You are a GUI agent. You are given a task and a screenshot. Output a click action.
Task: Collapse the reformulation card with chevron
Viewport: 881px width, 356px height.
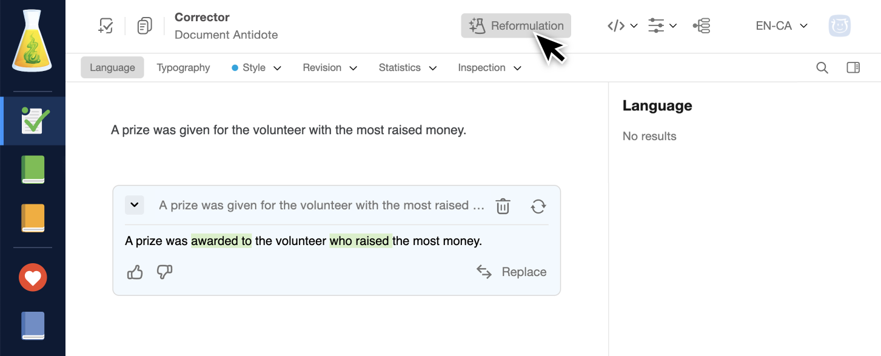coord(135,205)
